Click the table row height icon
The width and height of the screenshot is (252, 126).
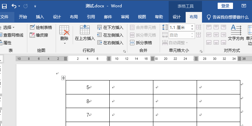(x=165, y=27)
